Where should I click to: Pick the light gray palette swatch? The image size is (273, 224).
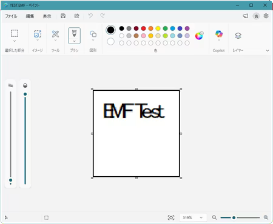coord(129,36)
